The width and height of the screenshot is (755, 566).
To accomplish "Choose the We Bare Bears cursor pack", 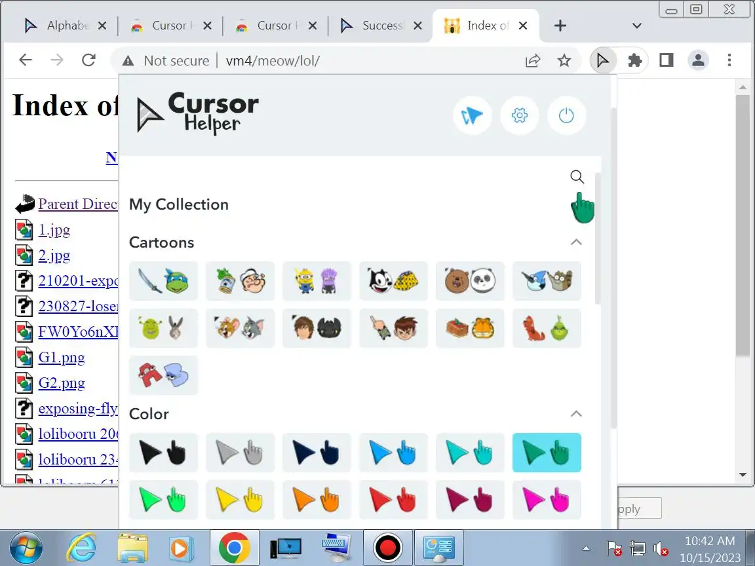I will [x=470, y=281].
